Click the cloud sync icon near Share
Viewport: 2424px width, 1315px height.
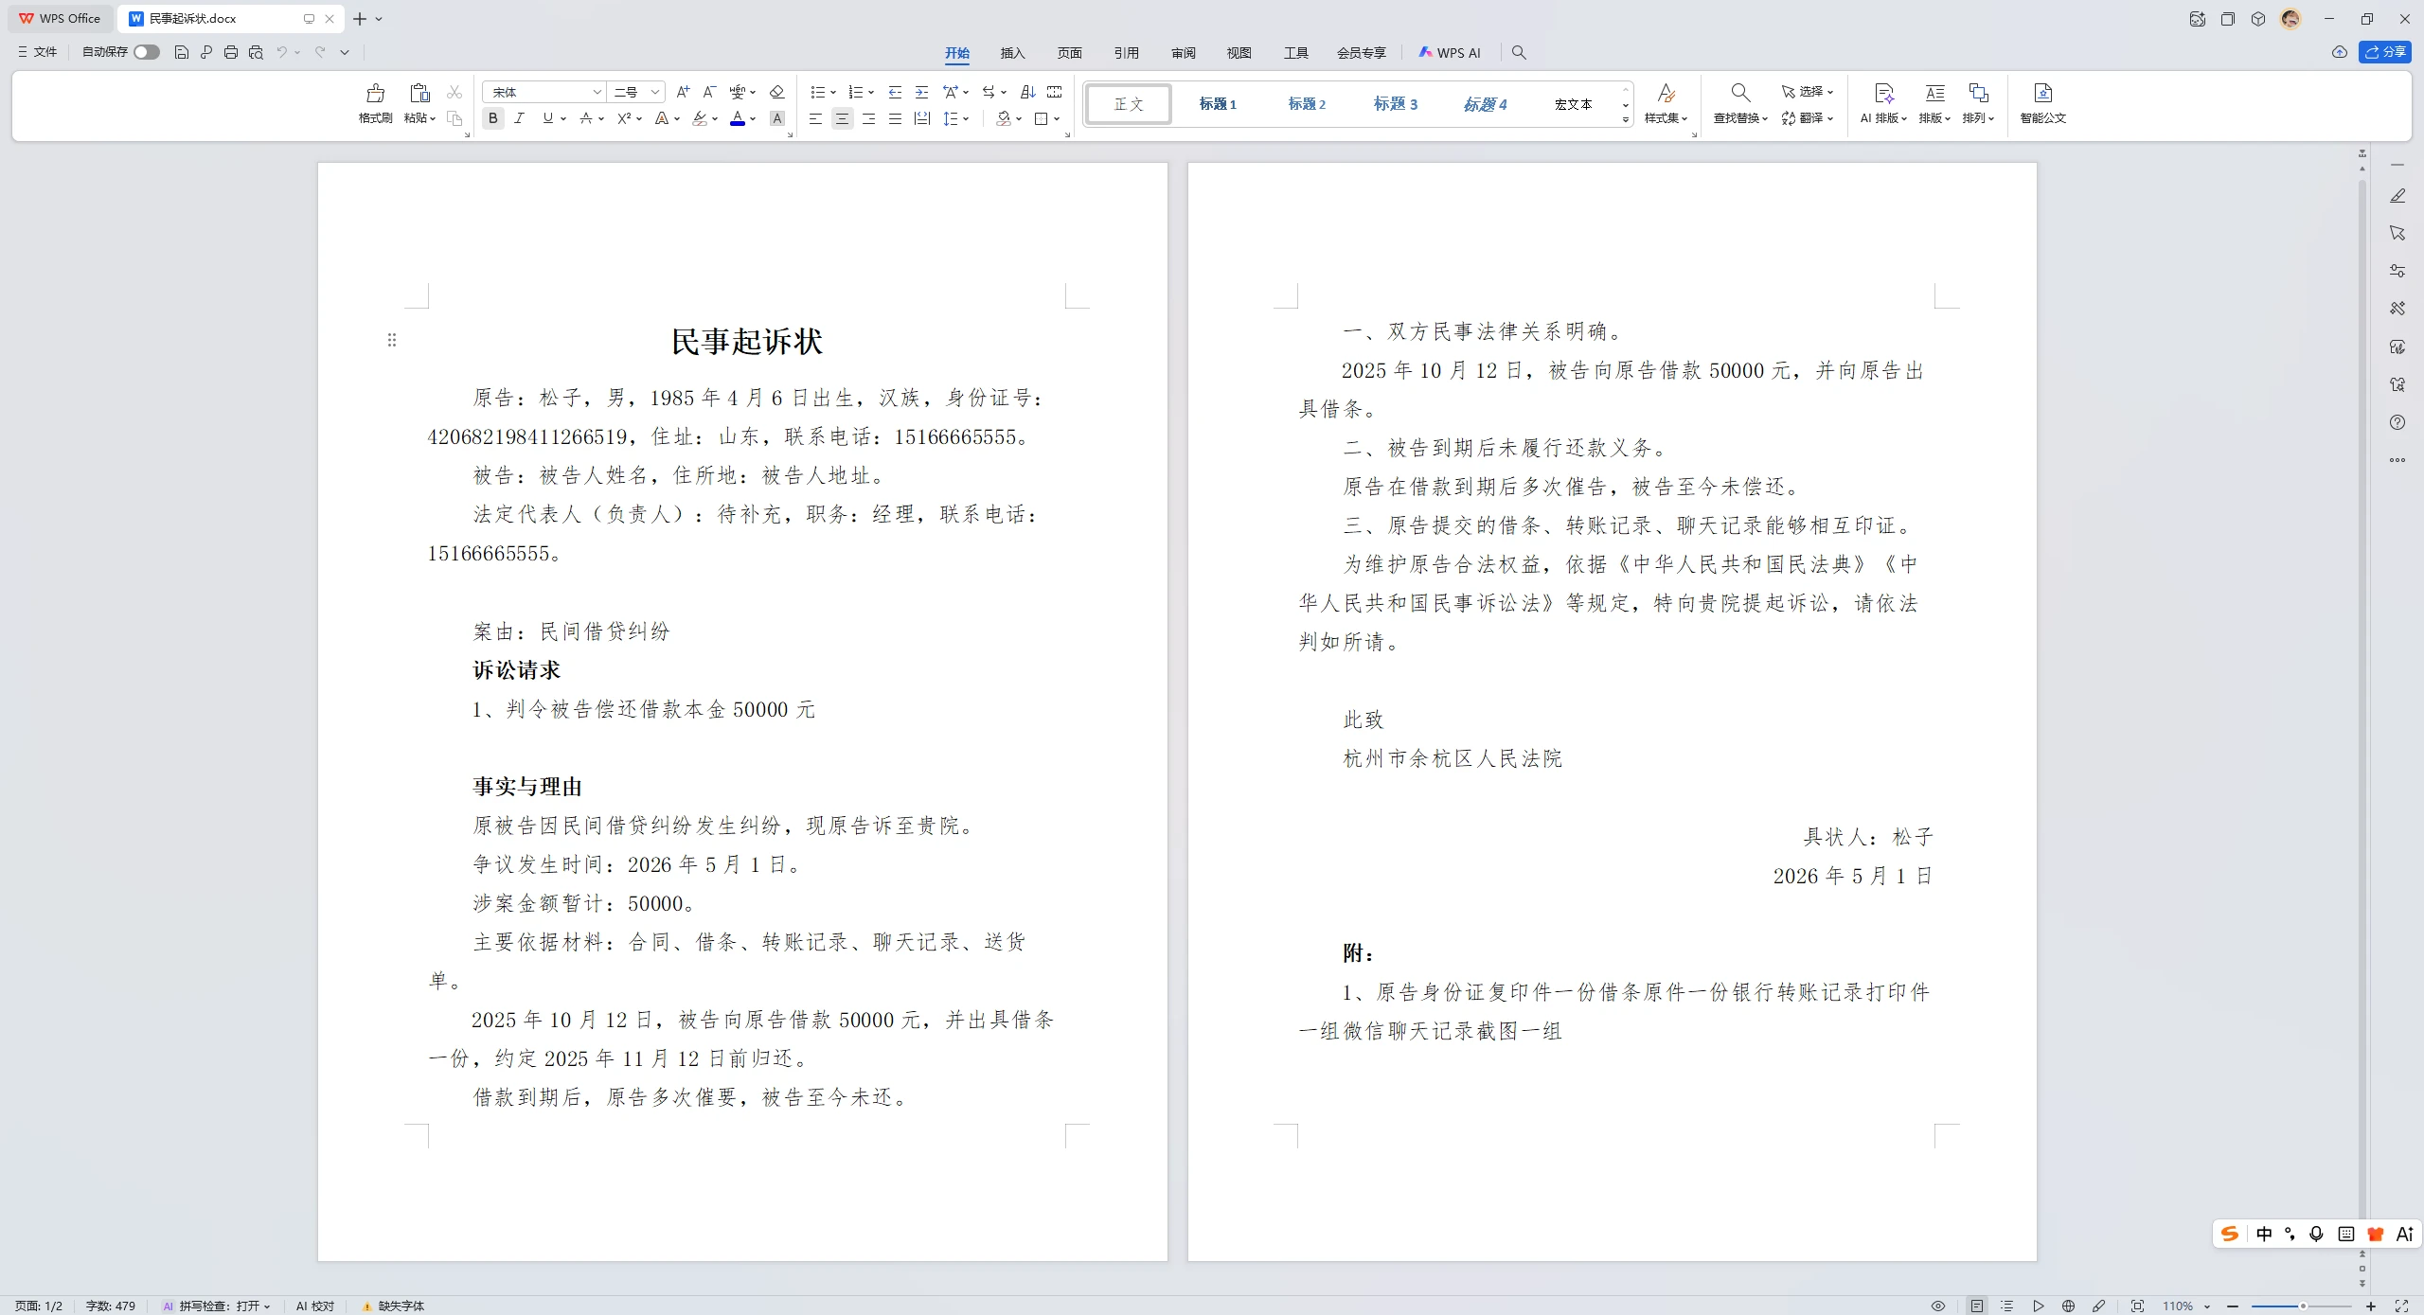point(2340,52)
